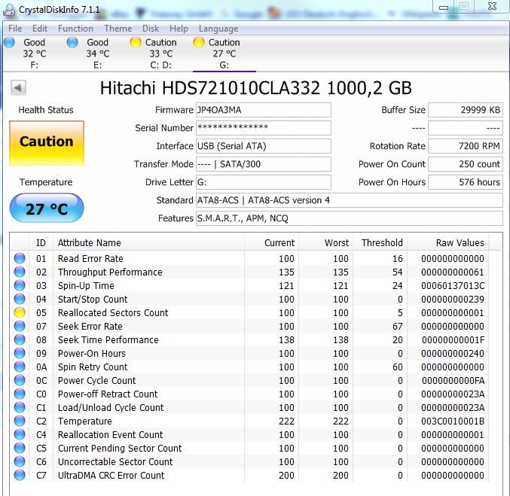This screenshot has height=496, width=510.
Task: Click the Current column header
Action: coord(272,243)
